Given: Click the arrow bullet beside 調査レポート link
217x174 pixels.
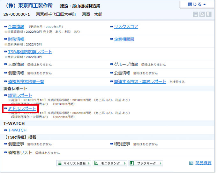Looking at the screenshot, I should coord(5,95).
